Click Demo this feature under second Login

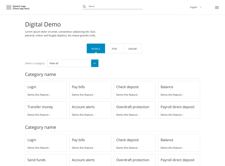point(39,148)
